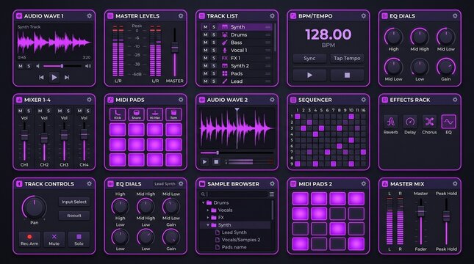Viewport: 474px width, 264px height.
Task: Collapse the Synth folder in Sample Browser
Action: (x=208, y=225)
